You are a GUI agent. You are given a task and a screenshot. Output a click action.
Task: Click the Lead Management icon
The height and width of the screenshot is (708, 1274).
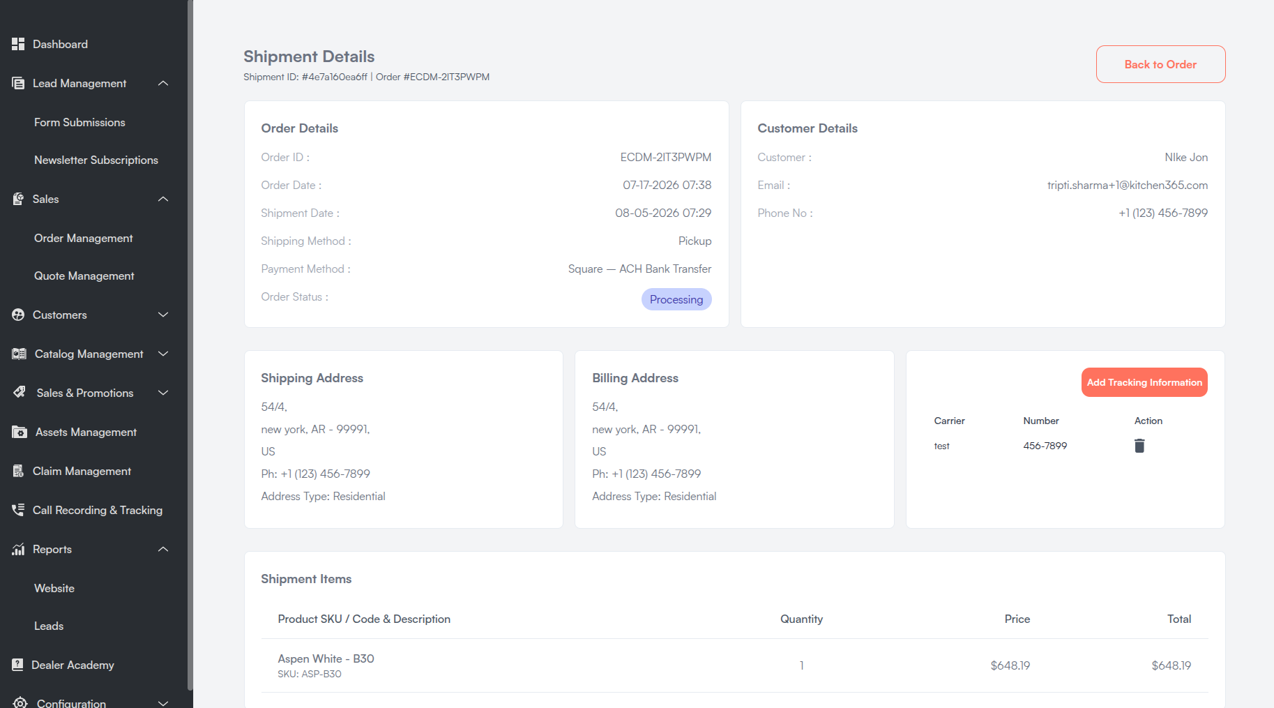18,83
